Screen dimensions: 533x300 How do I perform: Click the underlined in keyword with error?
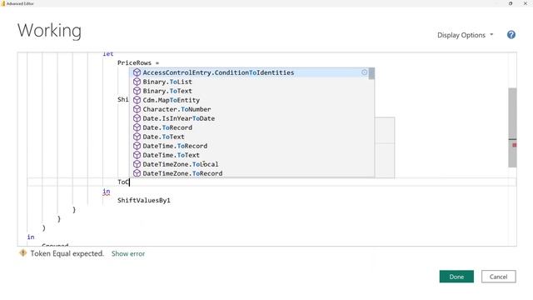pos(106,192)
